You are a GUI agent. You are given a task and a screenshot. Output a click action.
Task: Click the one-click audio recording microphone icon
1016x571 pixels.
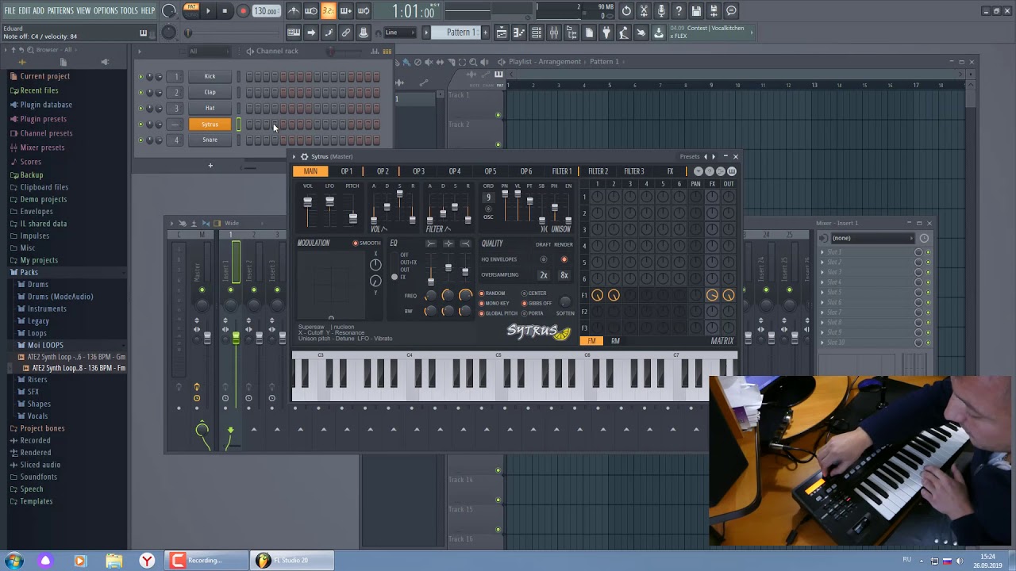tap(661, 11)
